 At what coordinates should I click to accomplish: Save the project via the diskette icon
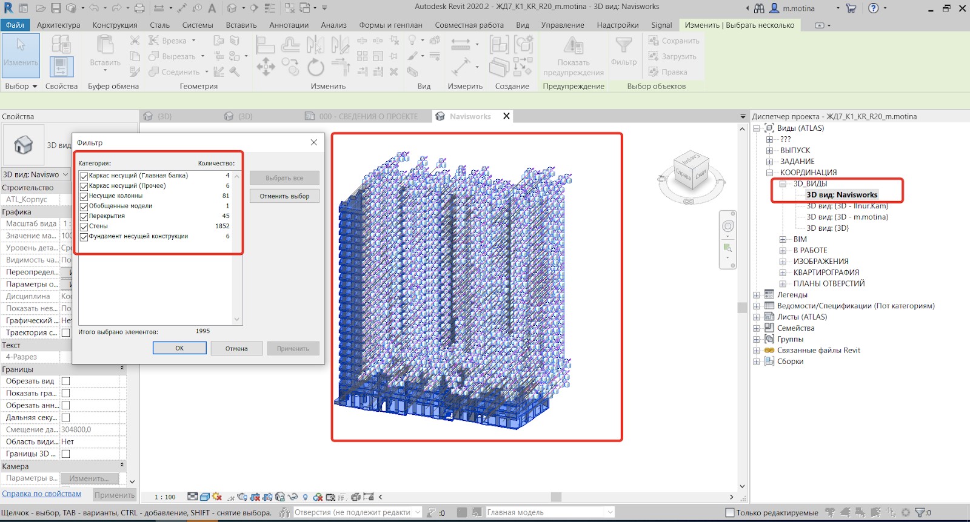click(x=56, y=8)
